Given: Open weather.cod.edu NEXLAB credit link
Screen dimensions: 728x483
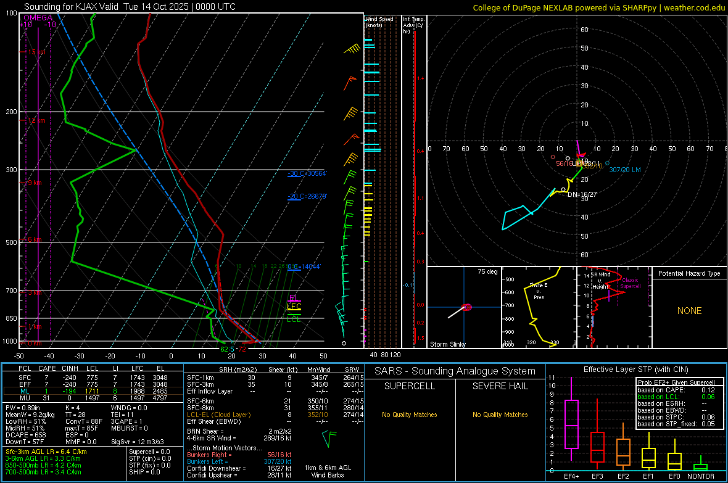Looking at the screenshot, I should (598, 7).
